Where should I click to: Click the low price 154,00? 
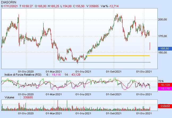click(67, 6)
